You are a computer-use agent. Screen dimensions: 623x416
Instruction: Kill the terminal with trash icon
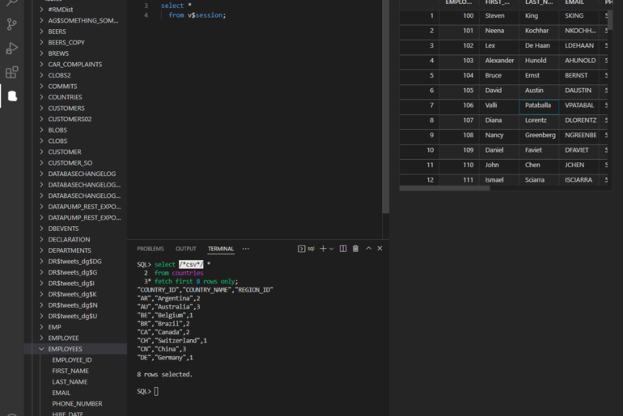356,249
